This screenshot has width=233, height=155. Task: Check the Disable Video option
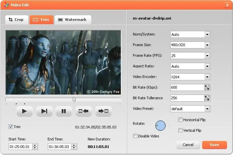click(x=135, y=136)
